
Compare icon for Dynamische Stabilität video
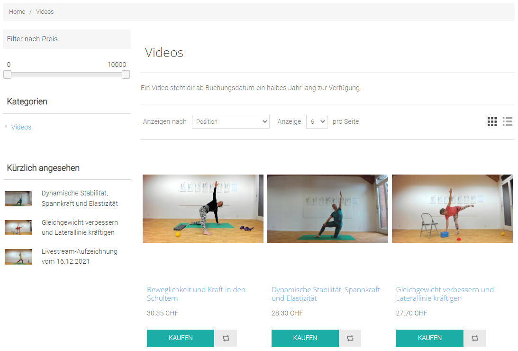coord(350,338)
